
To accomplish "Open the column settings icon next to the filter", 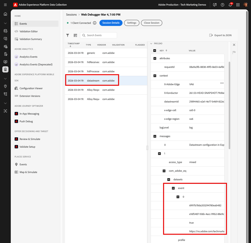I will pyautogui.click(x=75, y=35).
